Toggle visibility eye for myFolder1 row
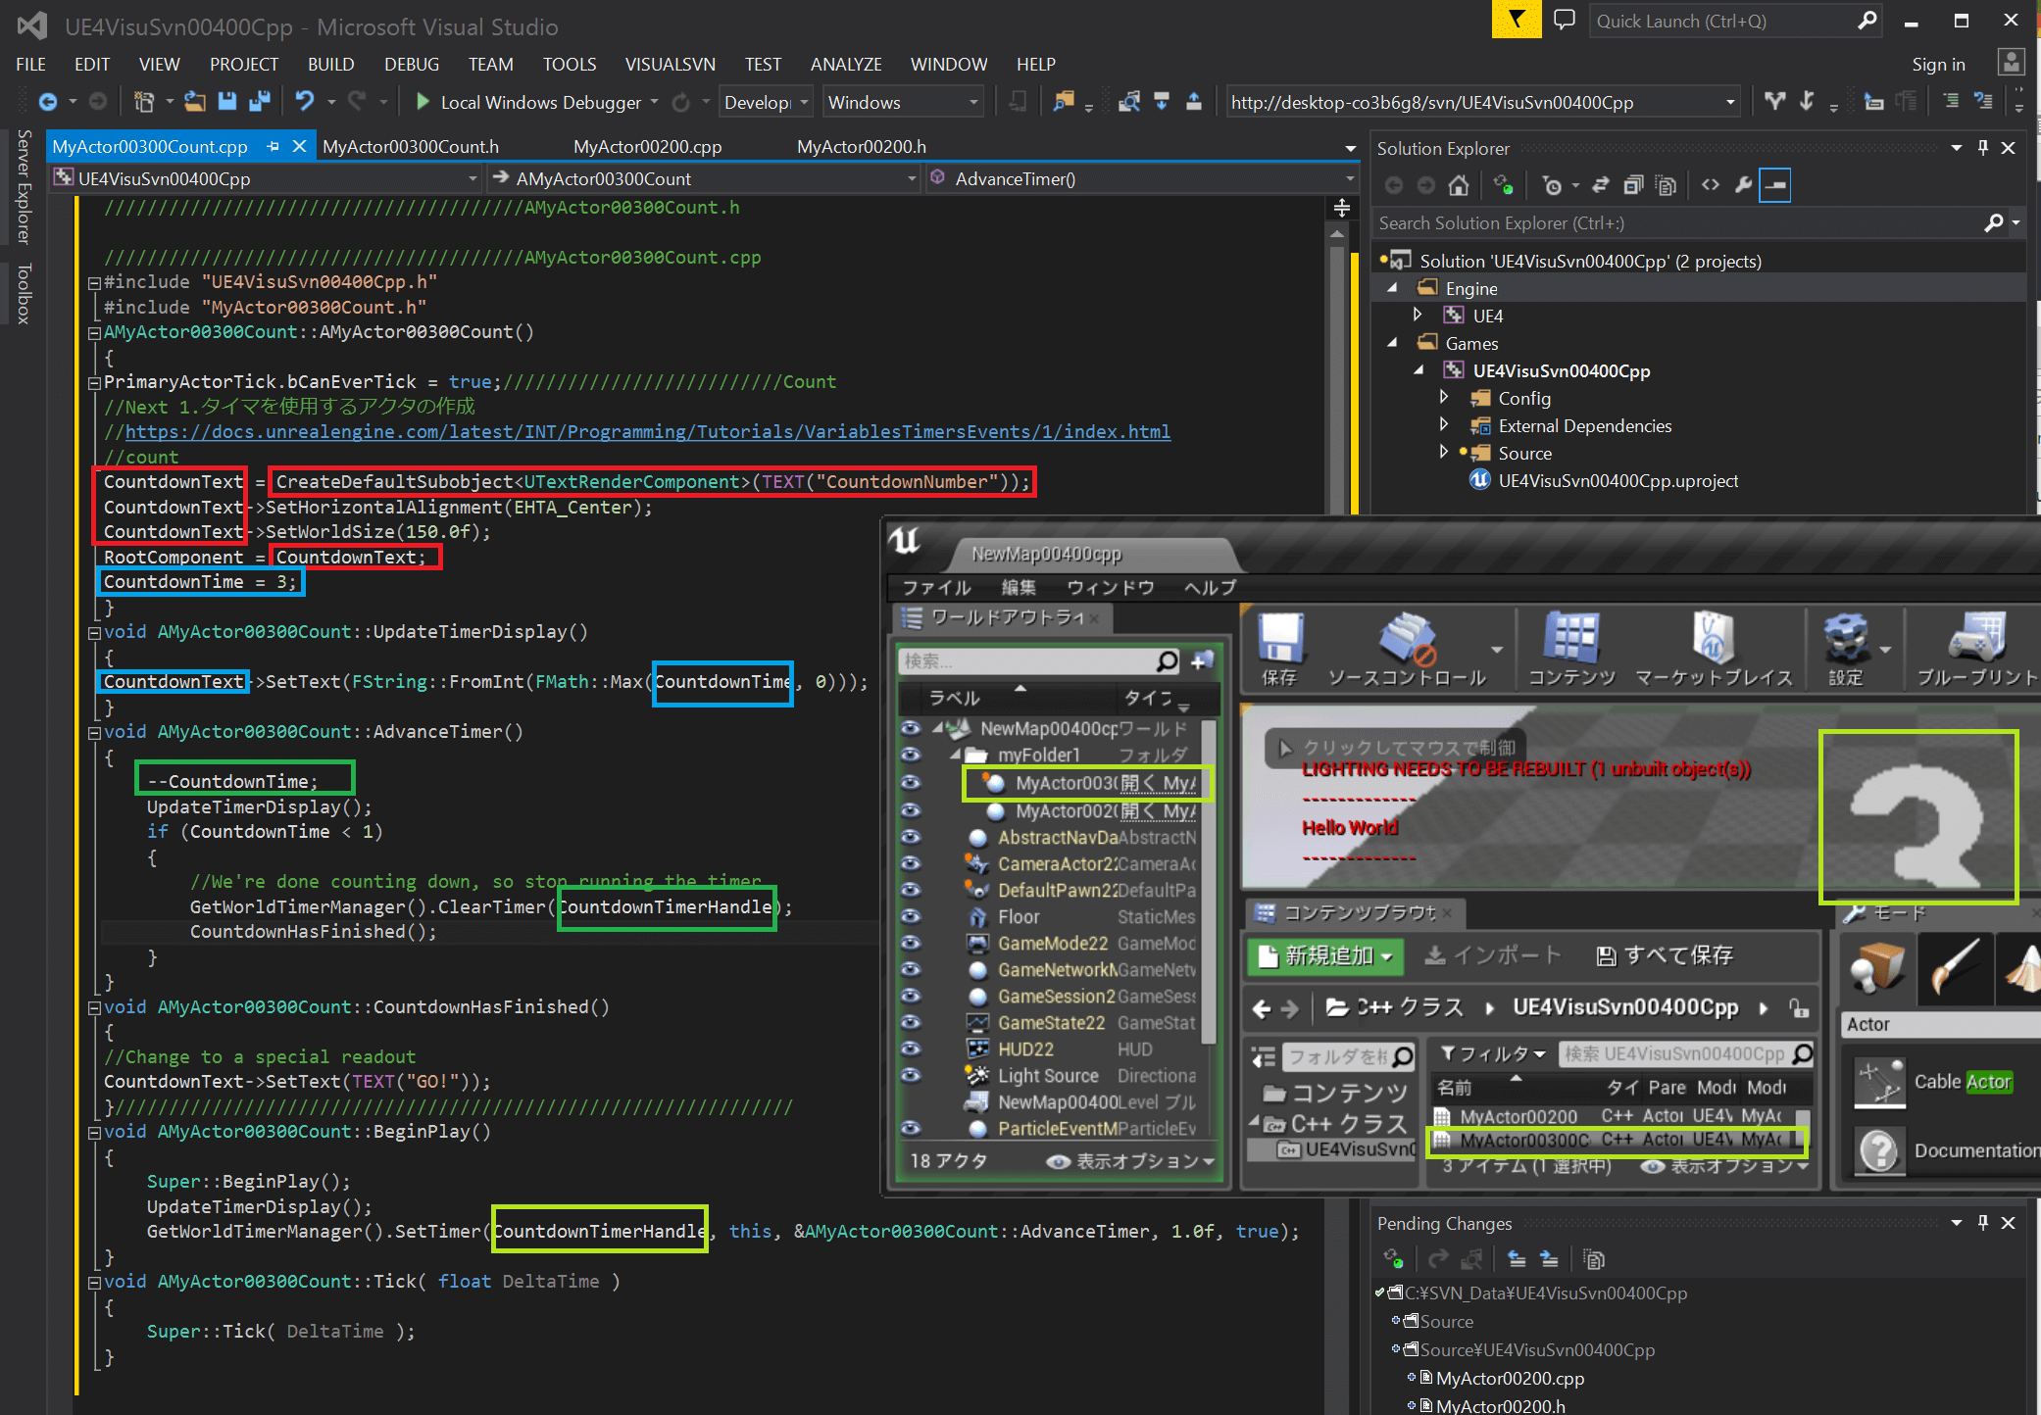 (911, 755)
